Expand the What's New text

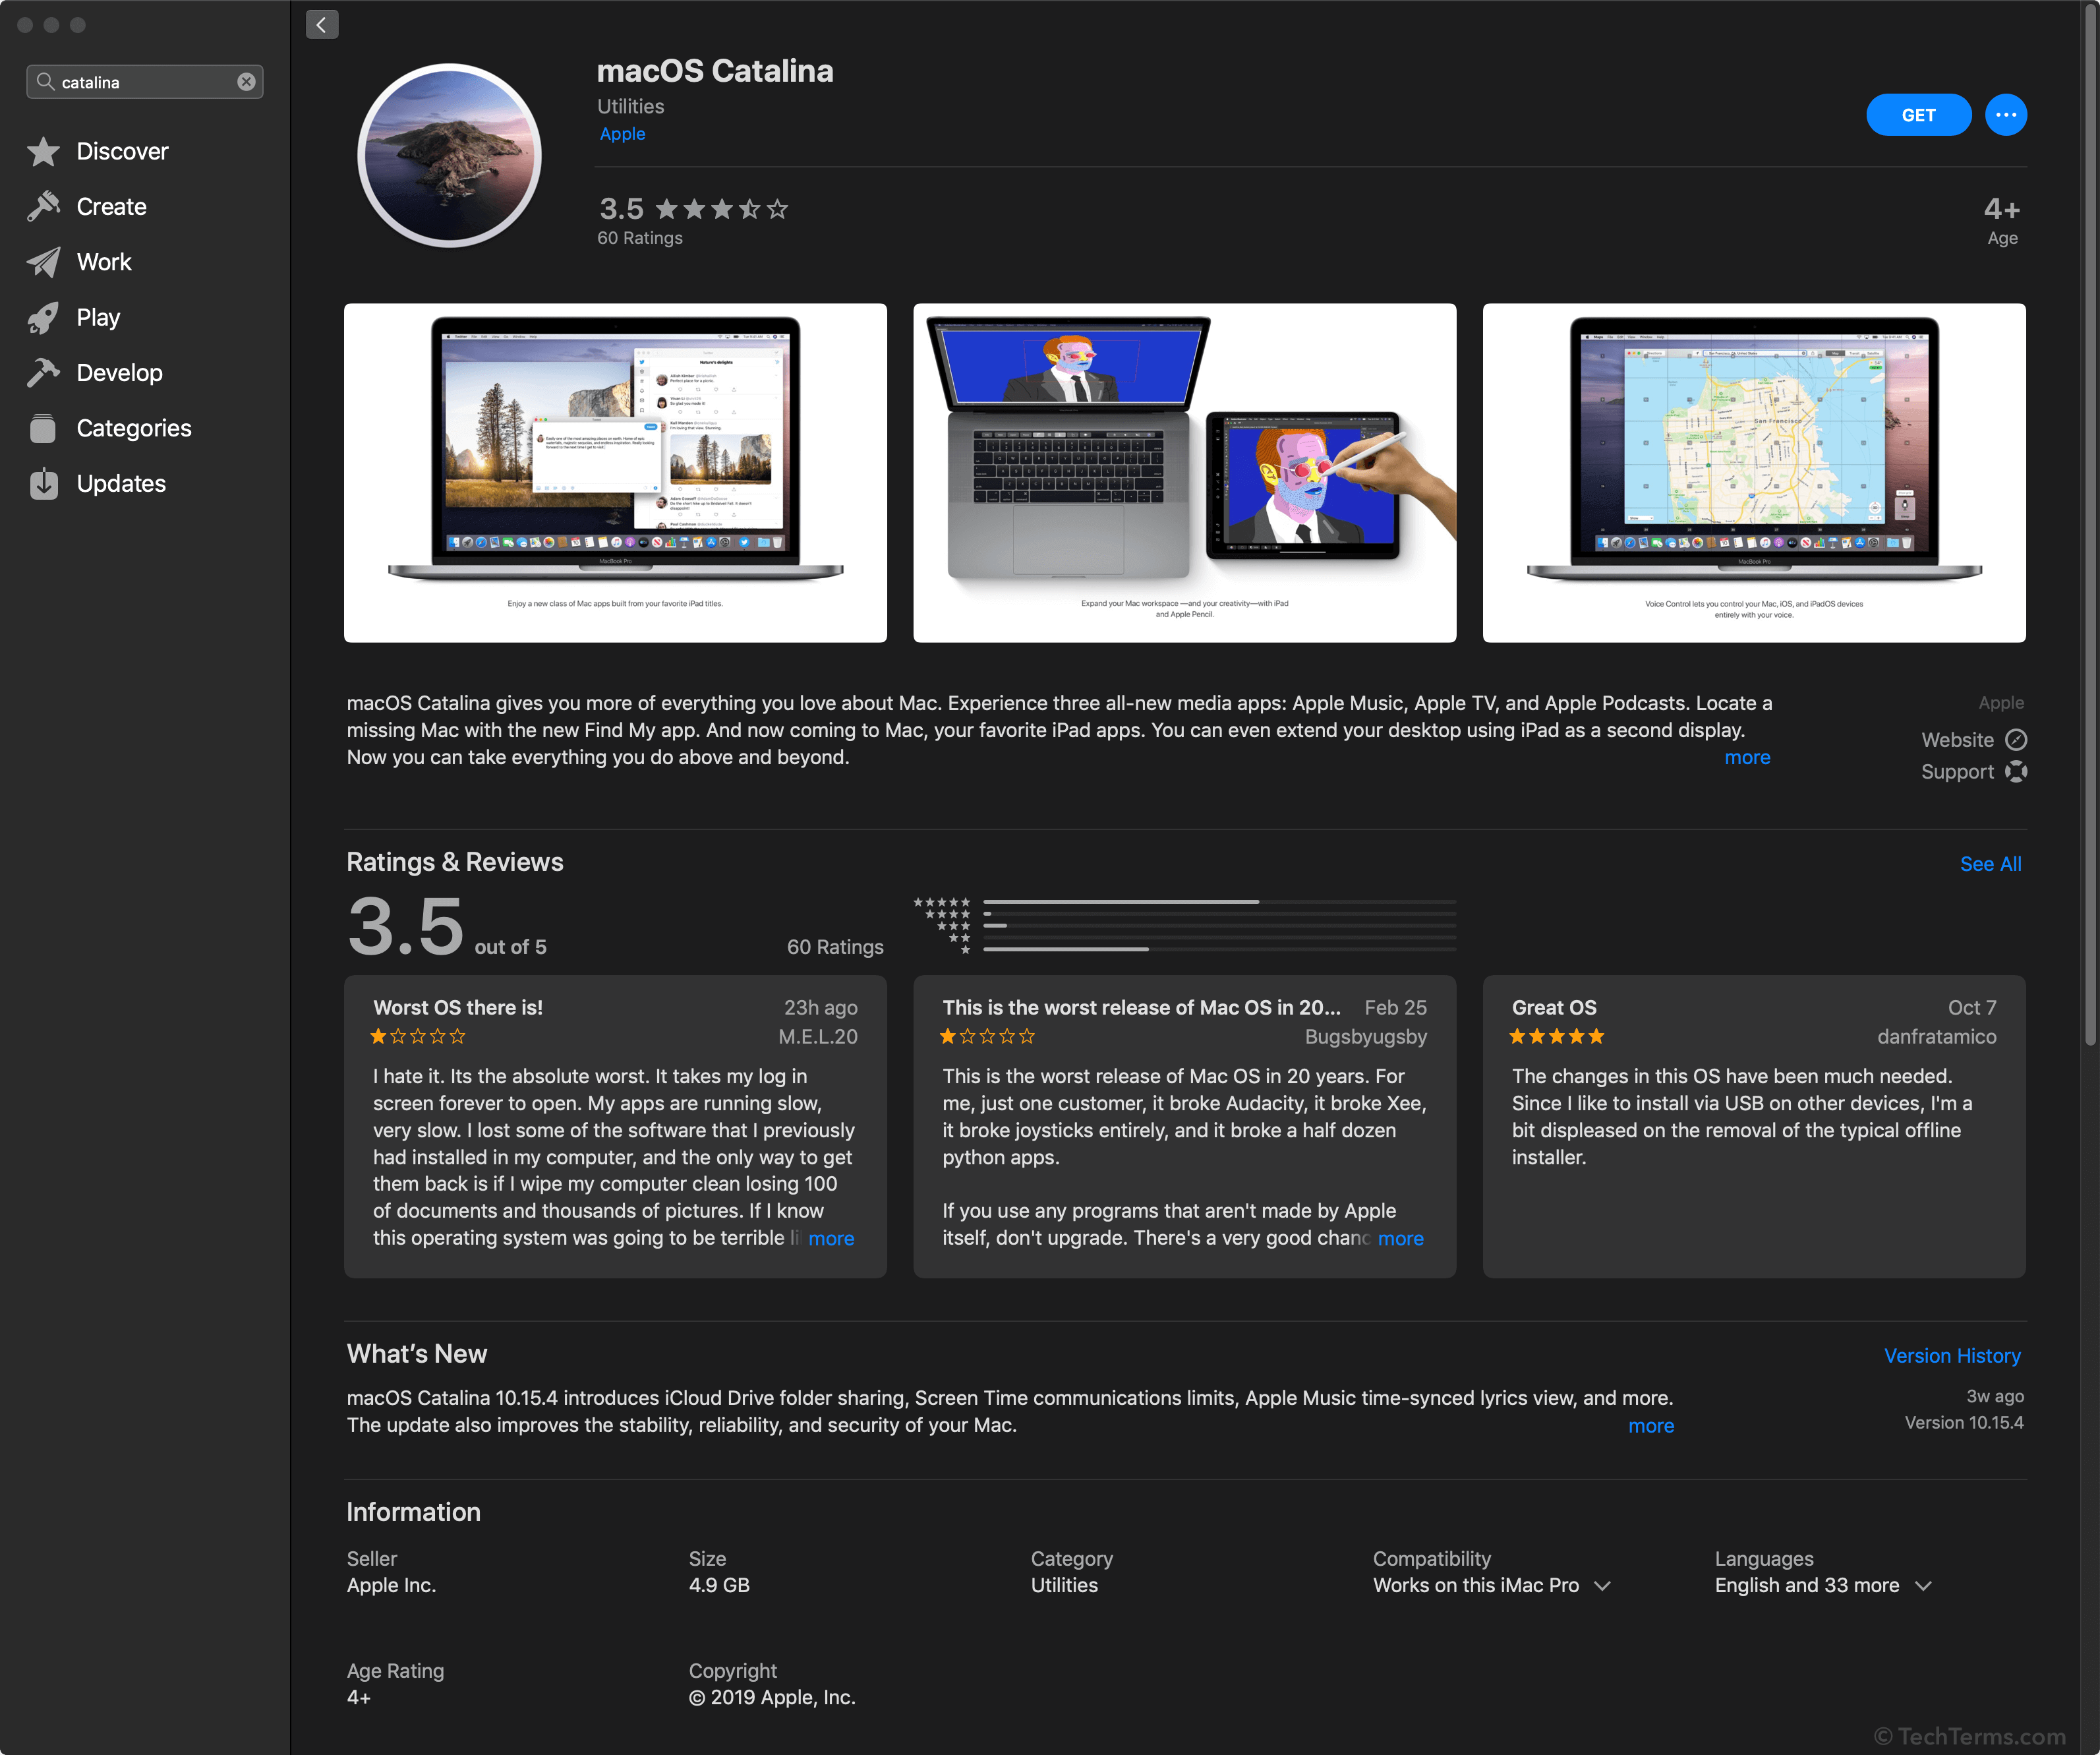tap(1651, 1426)
